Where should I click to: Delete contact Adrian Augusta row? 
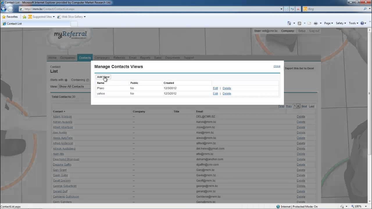[301, 122]
